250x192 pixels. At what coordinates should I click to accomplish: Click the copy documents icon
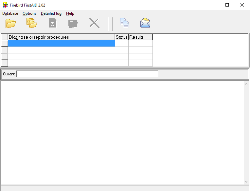pos(124,23)
